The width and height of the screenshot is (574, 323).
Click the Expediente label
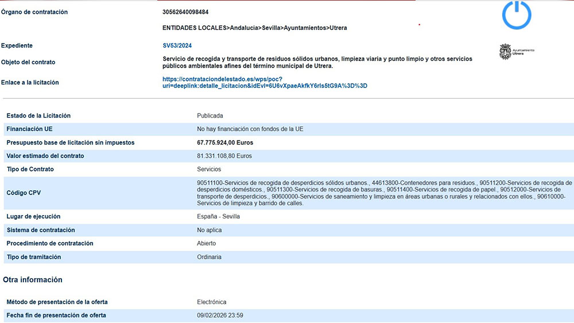coord(17,46)
